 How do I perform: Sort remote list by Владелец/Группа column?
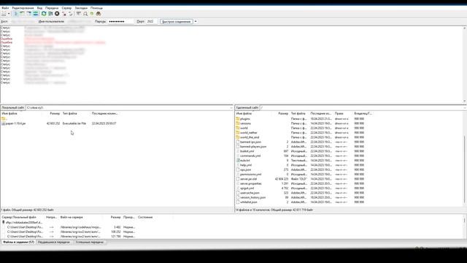point(363,114)
